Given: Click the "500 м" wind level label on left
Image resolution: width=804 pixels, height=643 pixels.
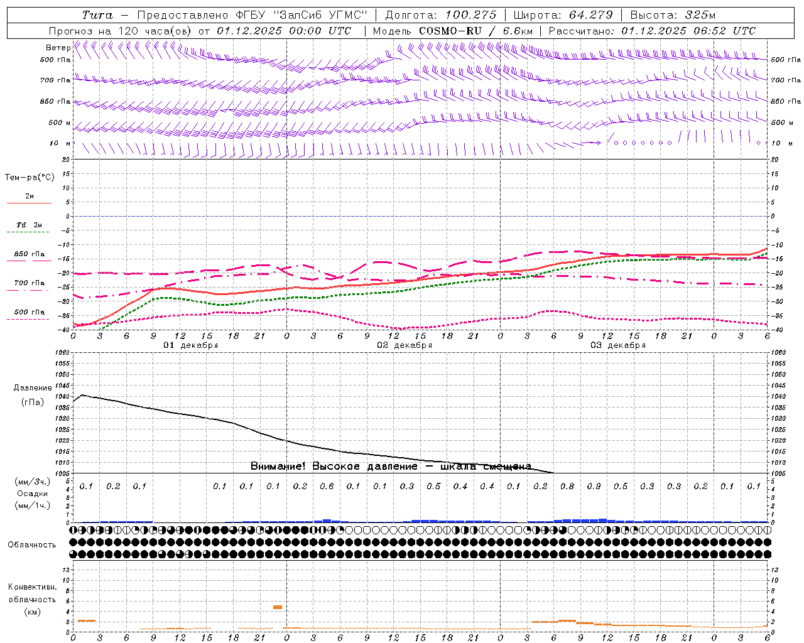Looking at the screenshot, I should 60,122.
